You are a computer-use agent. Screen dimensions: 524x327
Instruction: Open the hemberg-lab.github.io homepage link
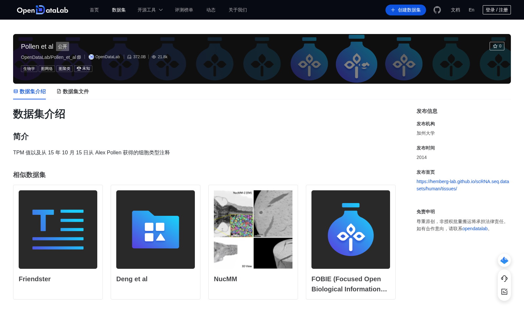[x=463, y=185]
